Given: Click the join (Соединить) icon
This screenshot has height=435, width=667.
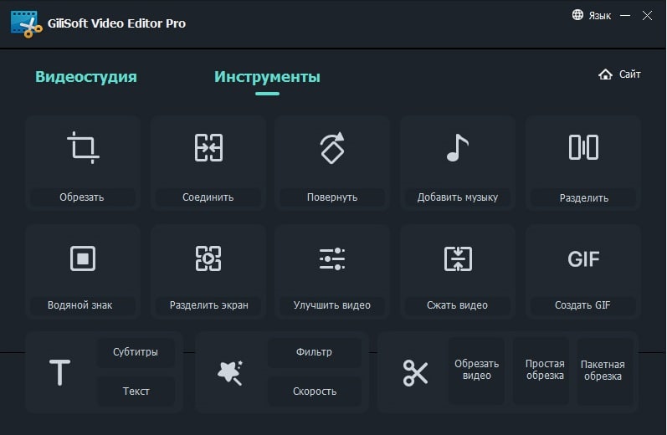Looking at the screenshot, I should 208,147.
